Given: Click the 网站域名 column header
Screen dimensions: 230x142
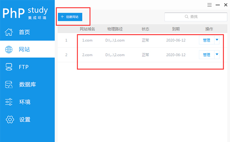Looking at the screenshot, I should [87, 29].
